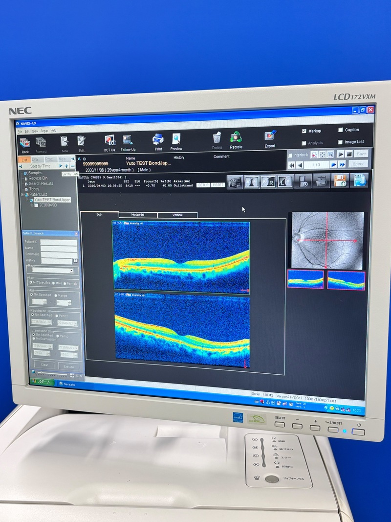
Task: Click the Execute button in Patient Search
Action: tap(68, 366)
